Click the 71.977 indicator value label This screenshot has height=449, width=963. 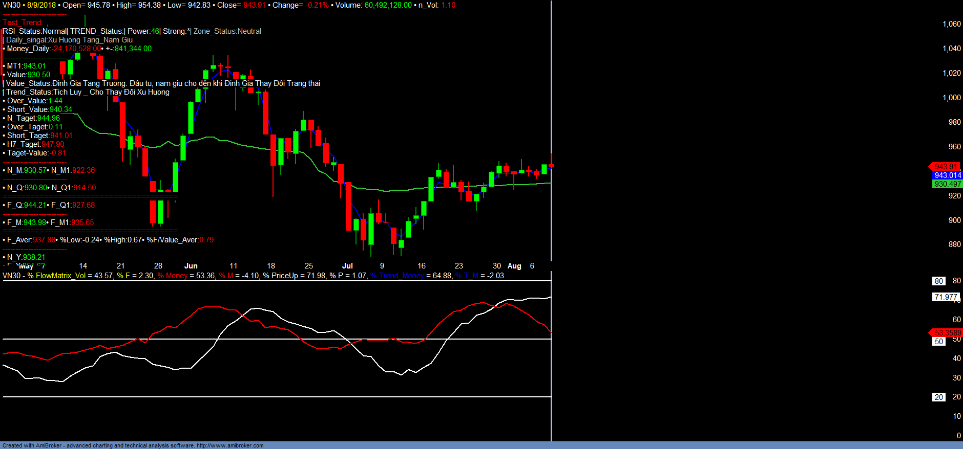coord(946,297)
